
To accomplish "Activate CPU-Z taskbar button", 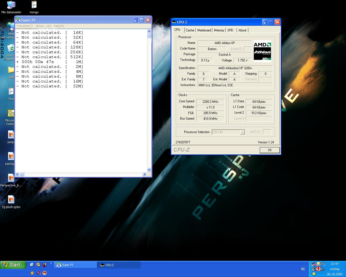I will [119, 265].
